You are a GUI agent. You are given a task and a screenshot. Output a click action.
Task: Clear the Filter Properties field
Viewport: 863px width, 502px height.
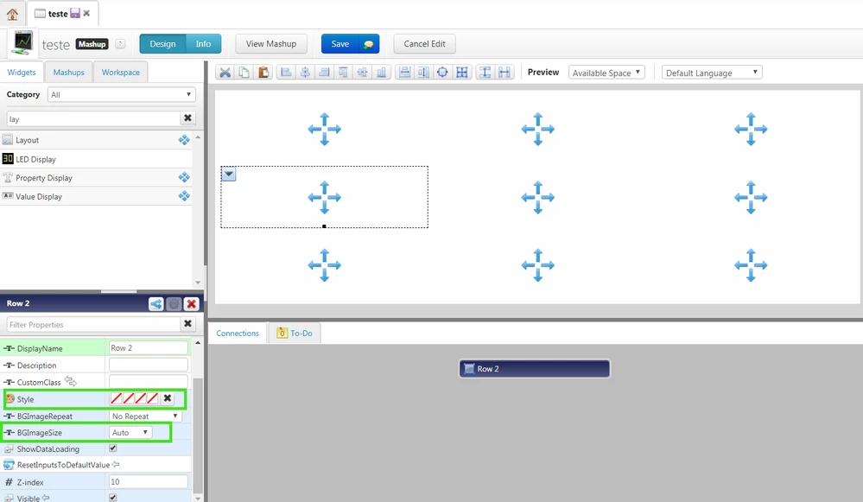pyautogui.click(x=187, y=324)
